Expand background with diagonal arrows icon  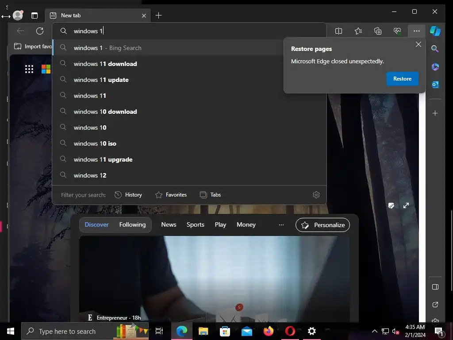[x=406, y=205]
